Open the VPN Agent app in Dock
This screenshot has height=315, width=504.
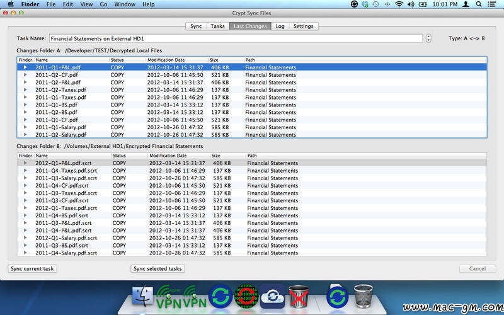(169, 296)
